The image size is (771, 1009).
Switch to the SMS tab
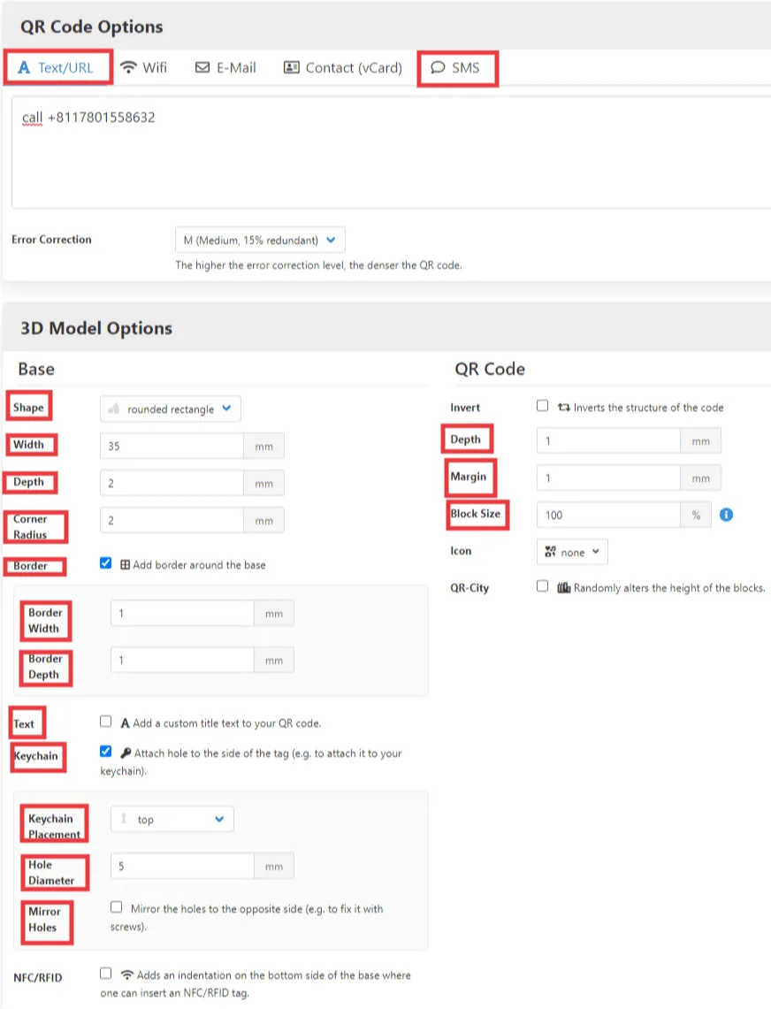457,66
